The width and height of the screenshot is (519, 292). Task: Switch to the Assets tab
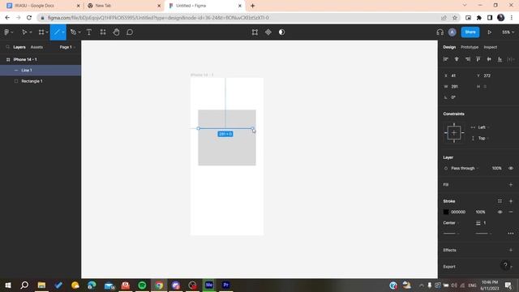click(x=36, y=47)
